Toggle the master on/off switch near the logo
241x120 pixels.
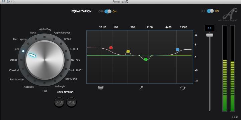pyautogui.click(x=210, y=11)
